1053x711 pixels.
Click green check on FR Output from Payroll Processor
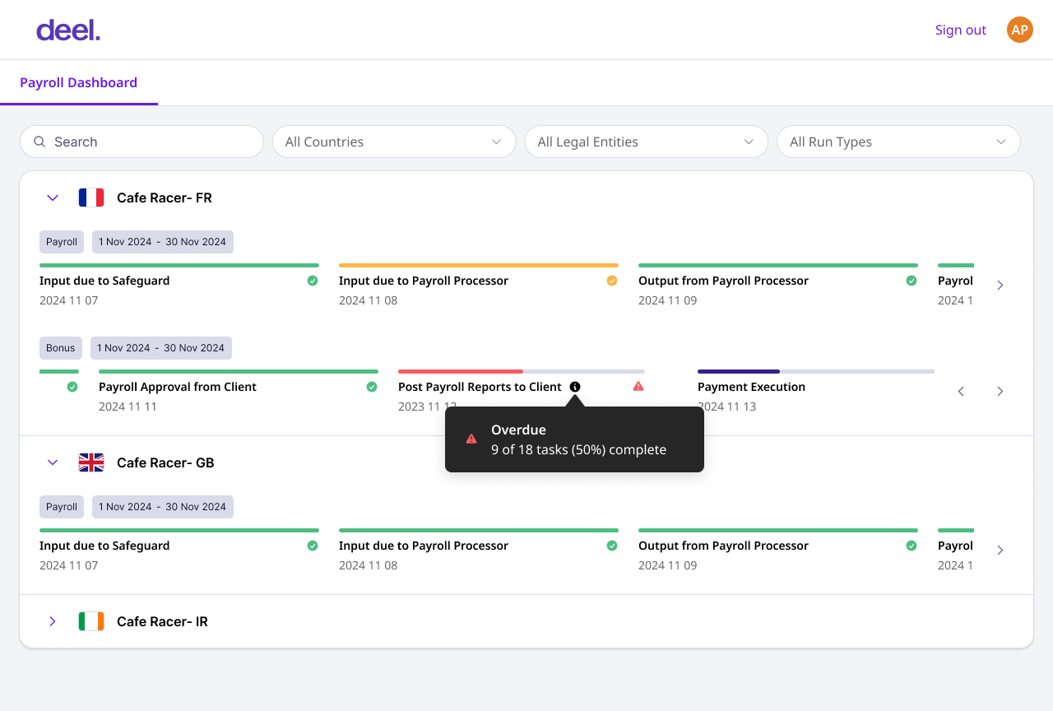click(x=912, y=281)
